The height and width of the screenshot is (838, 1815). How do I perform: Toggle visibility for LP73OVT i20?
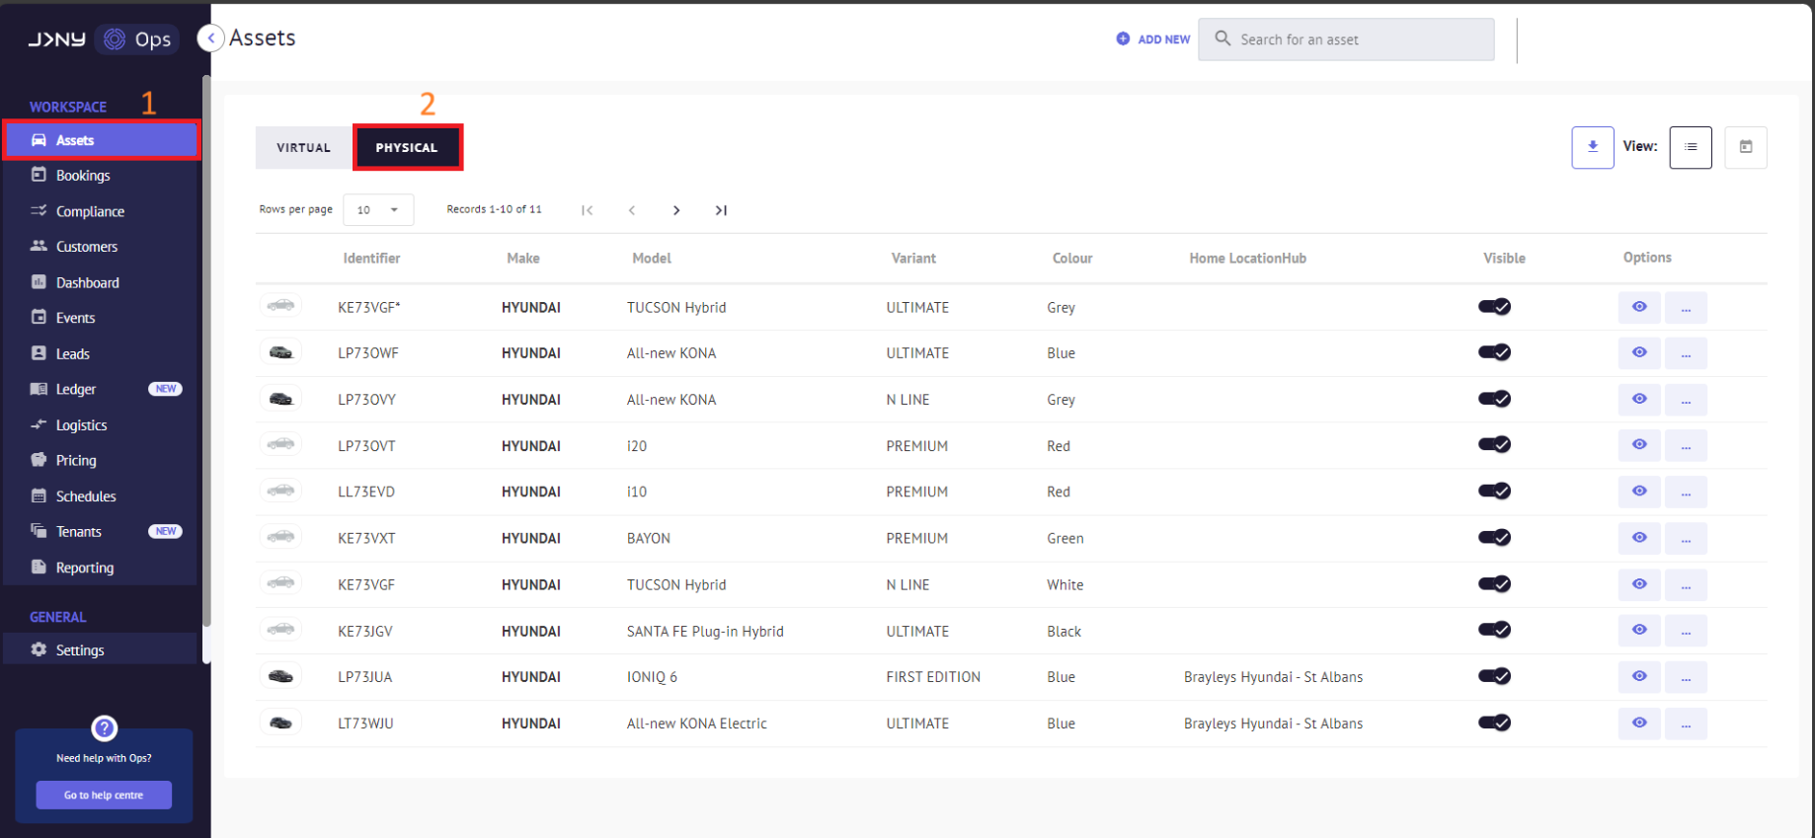[1494, 444]
